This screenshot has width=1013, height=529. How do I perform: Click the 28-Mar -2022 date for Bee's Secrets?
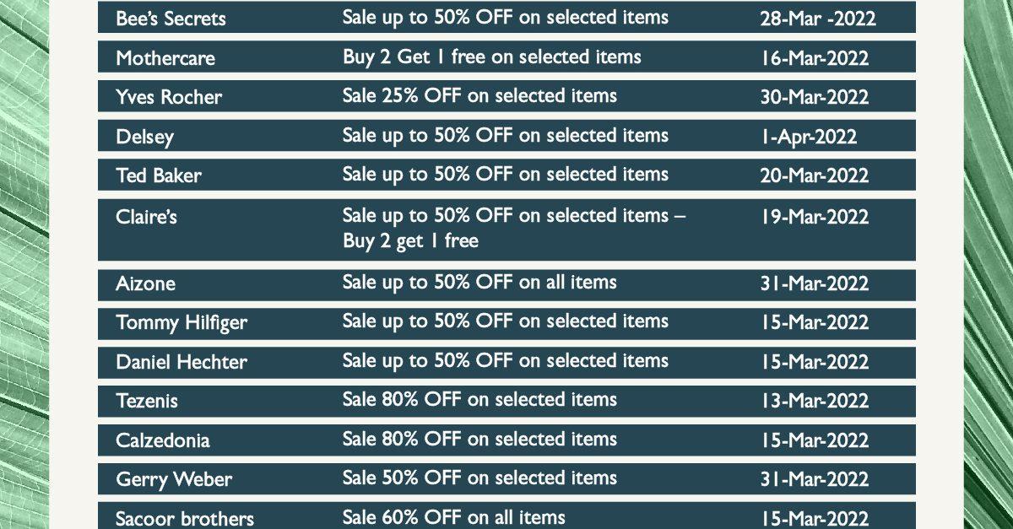tap(818, 19)
